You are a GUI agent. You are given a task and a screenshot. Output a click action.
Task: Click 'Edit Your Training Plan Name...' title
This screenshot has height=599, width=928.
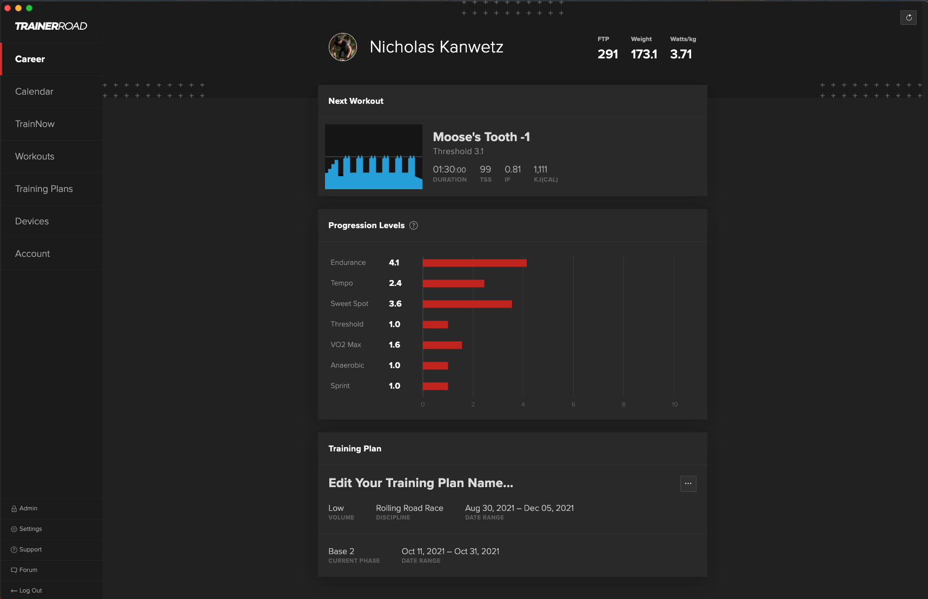(x=421, y=483)
